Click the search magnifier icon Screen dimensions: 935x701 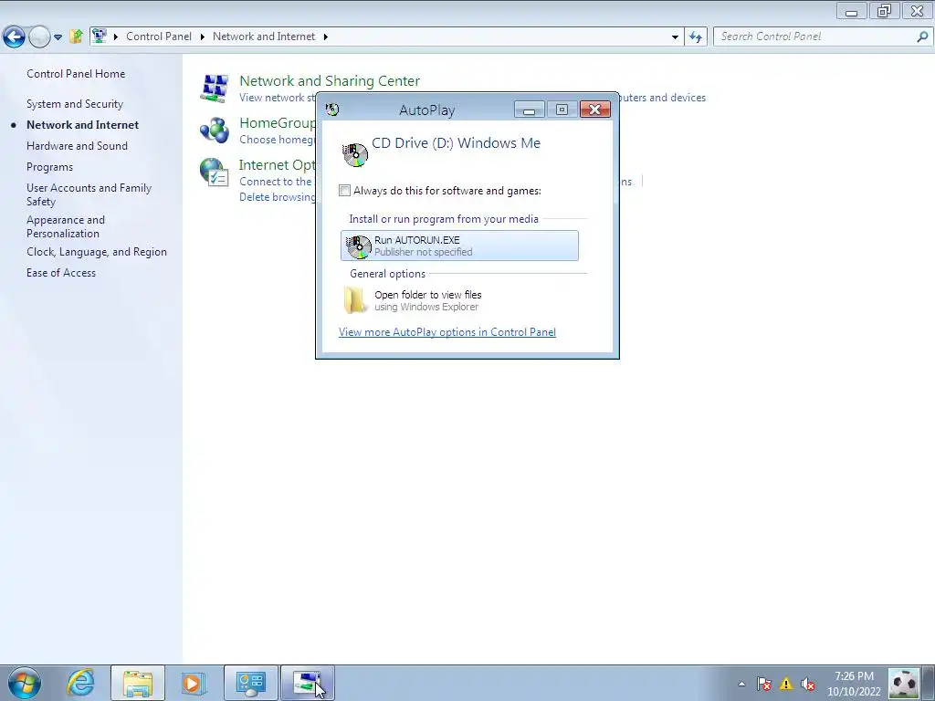pos(922,37)
